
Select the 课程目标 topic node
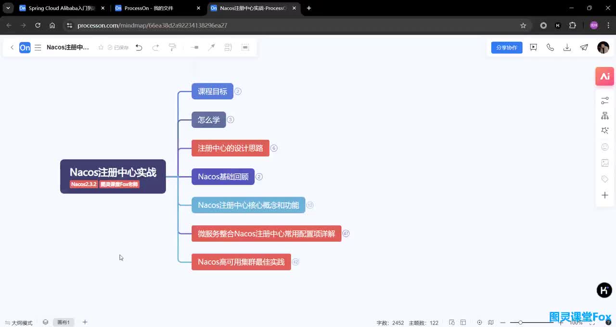[212, 91]
